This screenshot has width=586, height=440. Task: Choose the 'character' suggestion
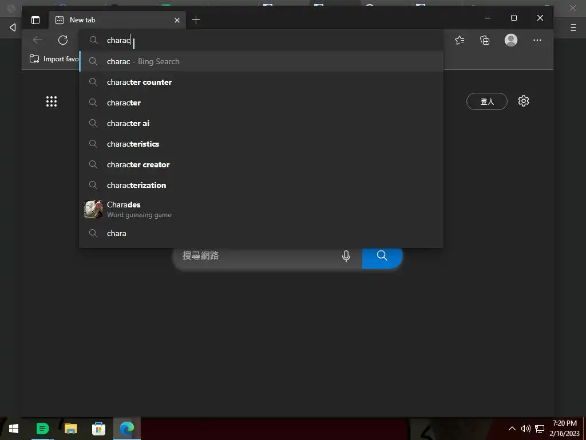point(261,103)
